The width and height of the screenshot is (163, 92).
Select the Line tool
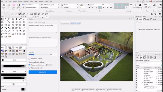click(6, 22)
